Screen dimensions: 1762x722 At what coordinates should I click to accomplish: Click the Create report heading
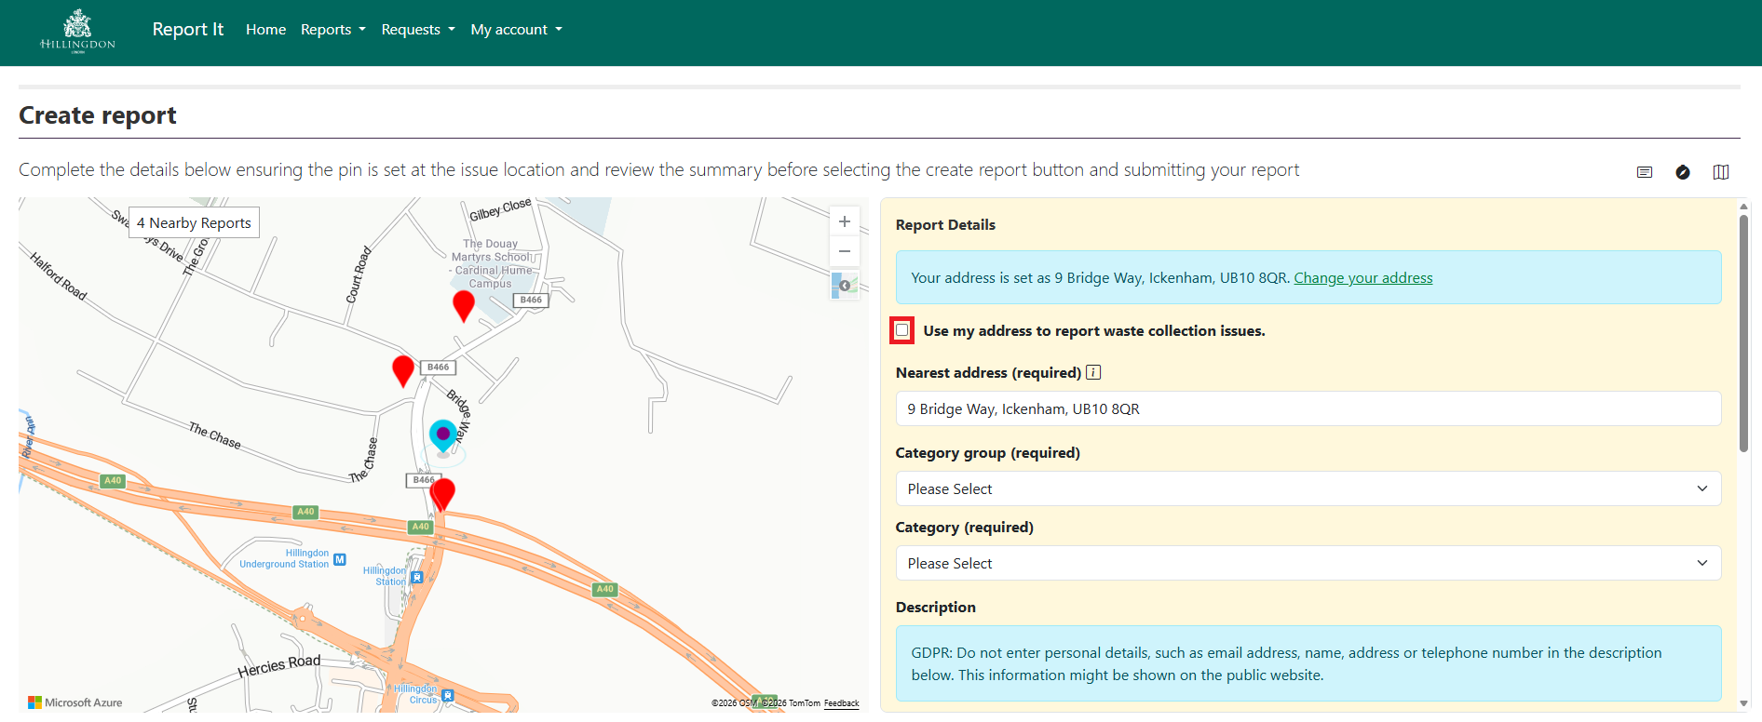click(98, 115)
